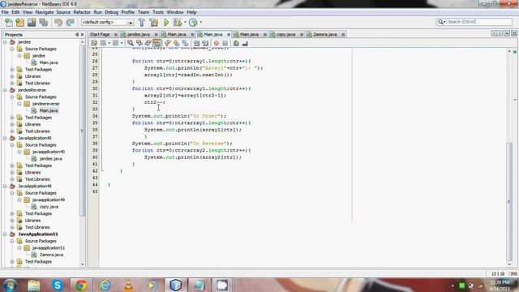Toggle bookmark on current line

[x=185, y=43]
